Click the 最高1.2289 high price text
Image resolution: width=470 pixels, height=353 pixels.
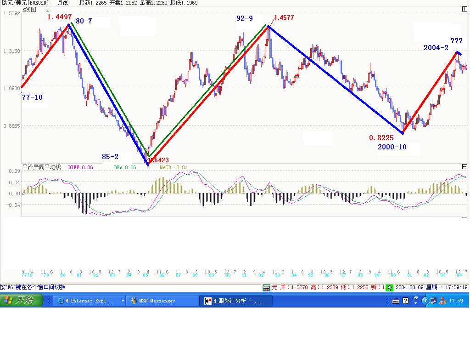tap(153, 3)
